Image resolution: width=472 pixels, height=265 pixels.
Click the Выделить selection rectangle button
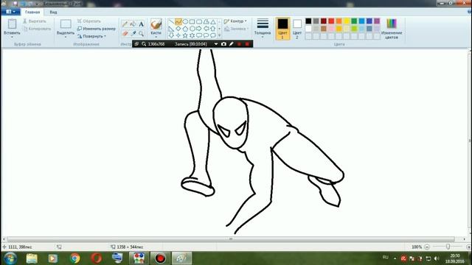(x=66, y=24)
